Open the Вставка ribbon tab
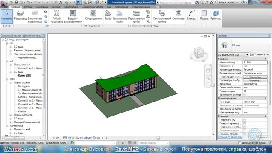272x153 pixels. [x=28, y=7]
